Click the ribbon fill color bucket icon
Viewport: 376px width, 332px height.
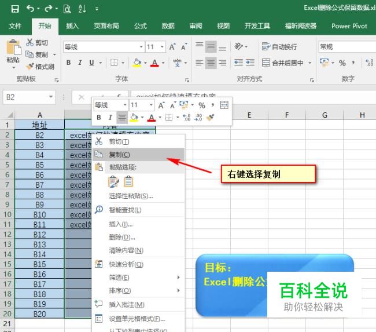coord(137,63)
